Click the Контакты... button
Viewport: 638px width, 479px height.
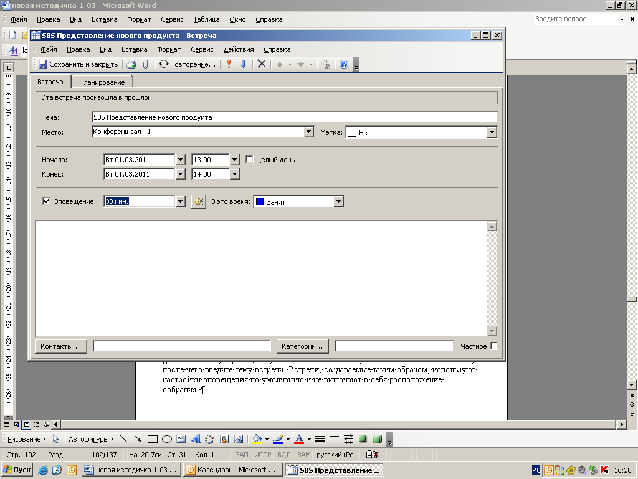[60, 346]
